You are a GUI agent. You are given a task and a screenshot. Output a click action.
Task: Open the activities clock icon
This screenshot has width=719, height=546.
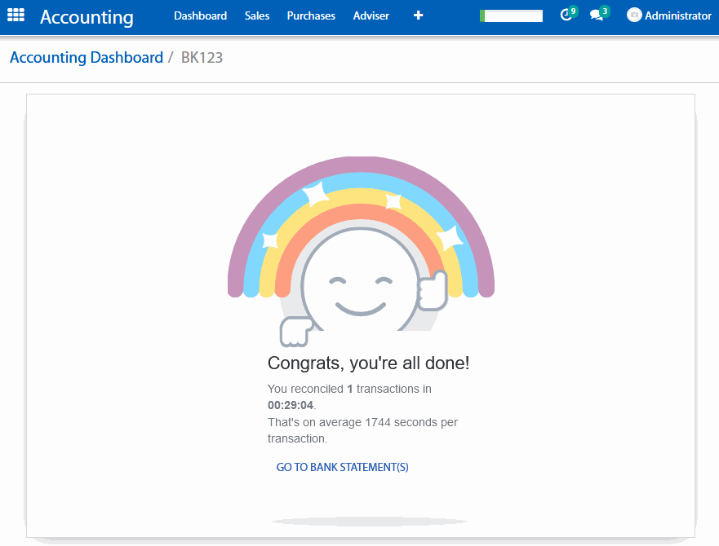[x=567, y=15]
